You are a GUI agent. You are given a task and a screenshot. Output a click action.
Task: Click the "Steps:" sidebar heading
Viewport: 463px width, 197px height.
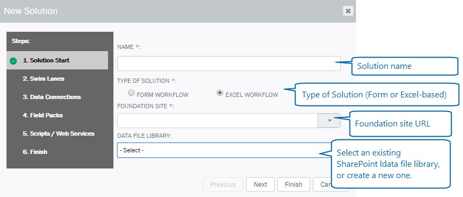pyautogui.click(x=21, y=41)
